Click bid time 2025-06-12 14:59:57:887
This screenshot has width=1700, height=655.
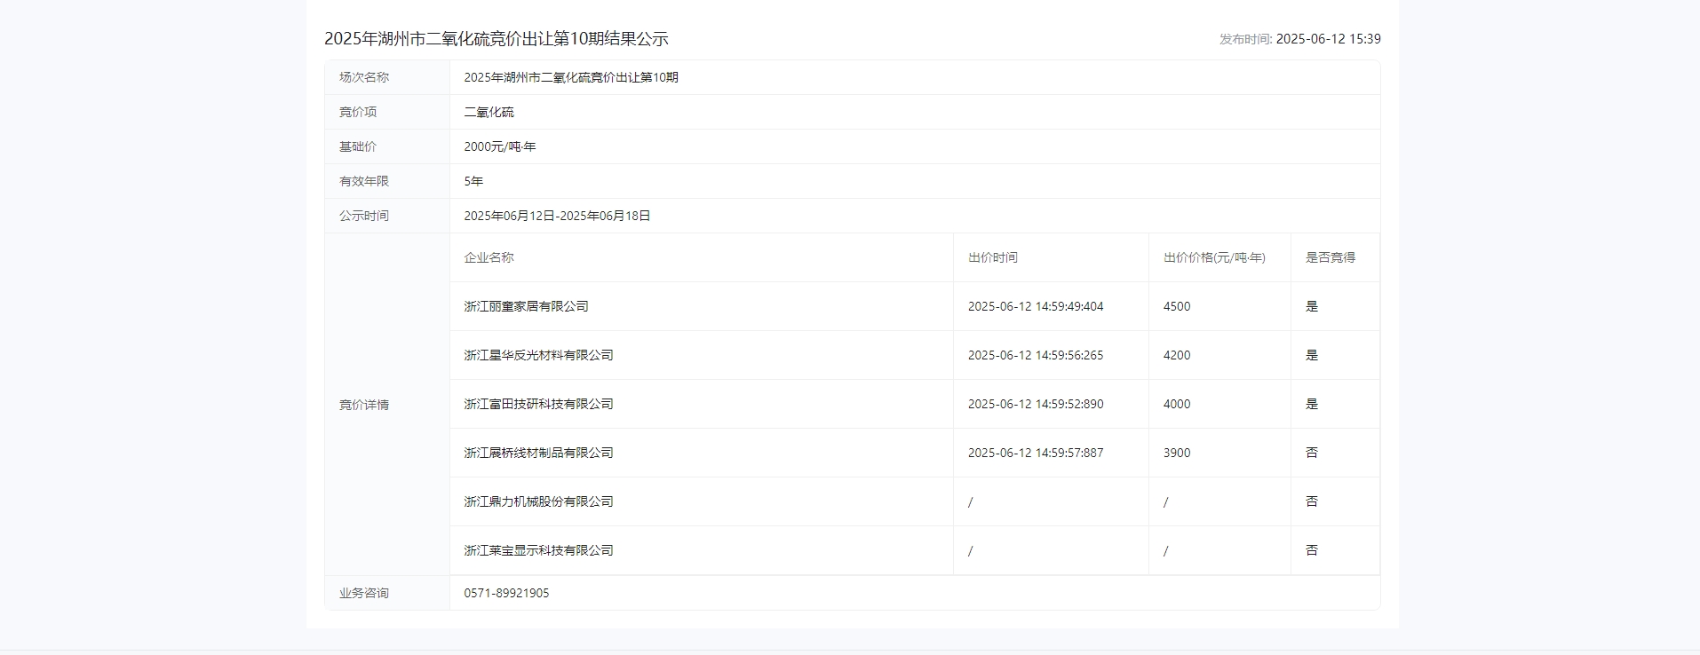click(x=1036, y=453)
